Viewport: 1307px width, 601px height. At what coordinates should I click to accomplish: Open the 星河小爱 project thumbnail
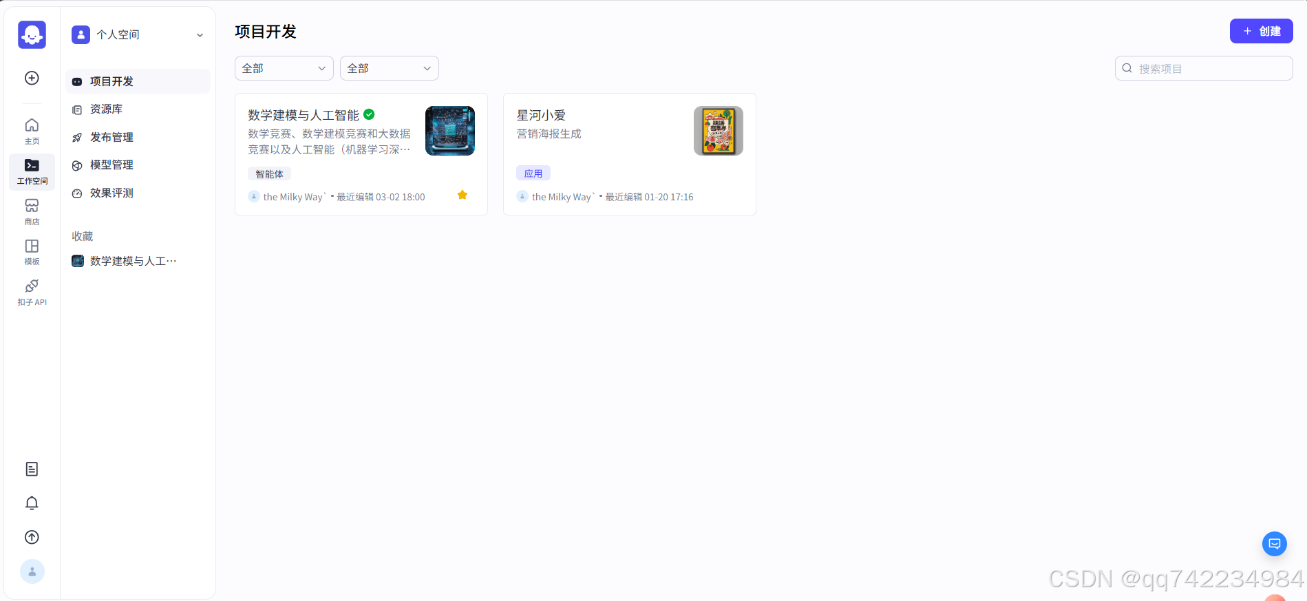pos(718,131)
